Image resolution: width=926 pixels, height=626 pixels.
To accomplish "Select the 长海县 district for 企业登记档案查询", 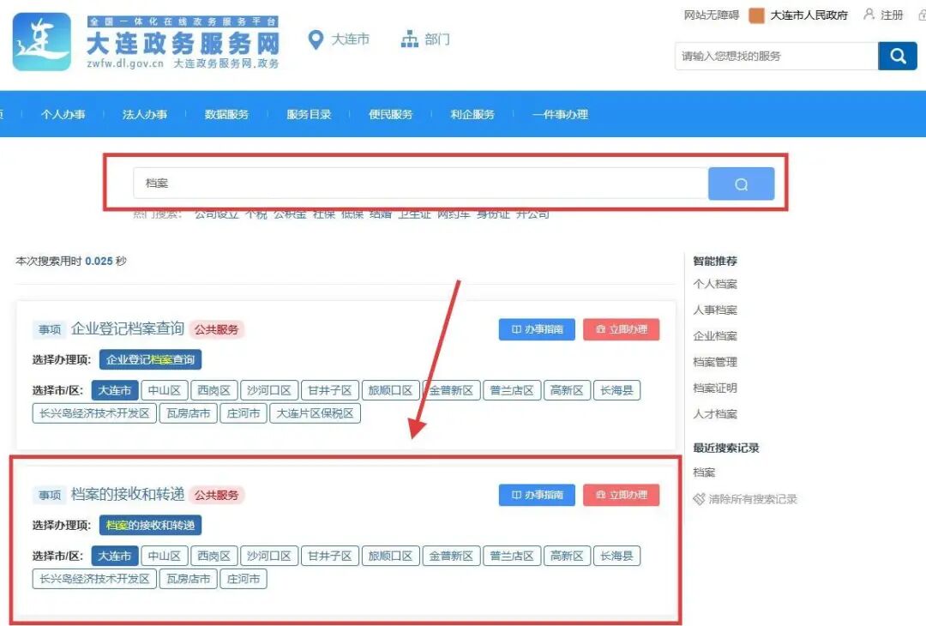I will [616, 389].
